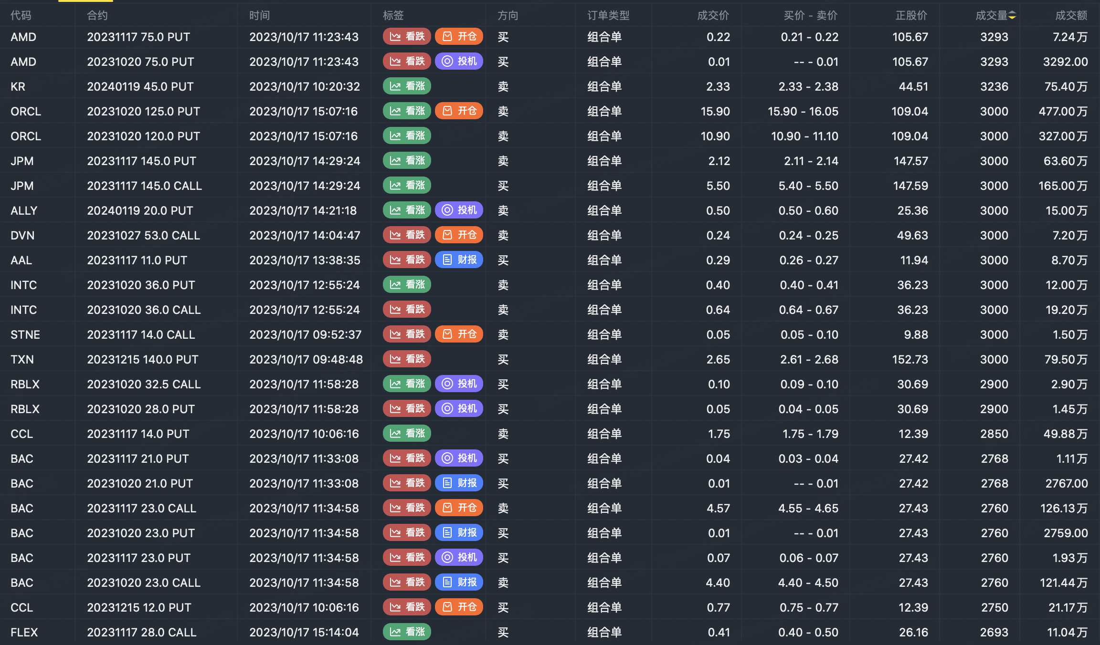Click the 看涨 tag in CCL 20231117 14.0 PUT row
Screen dimensions: 1100x645
point(407,434)
